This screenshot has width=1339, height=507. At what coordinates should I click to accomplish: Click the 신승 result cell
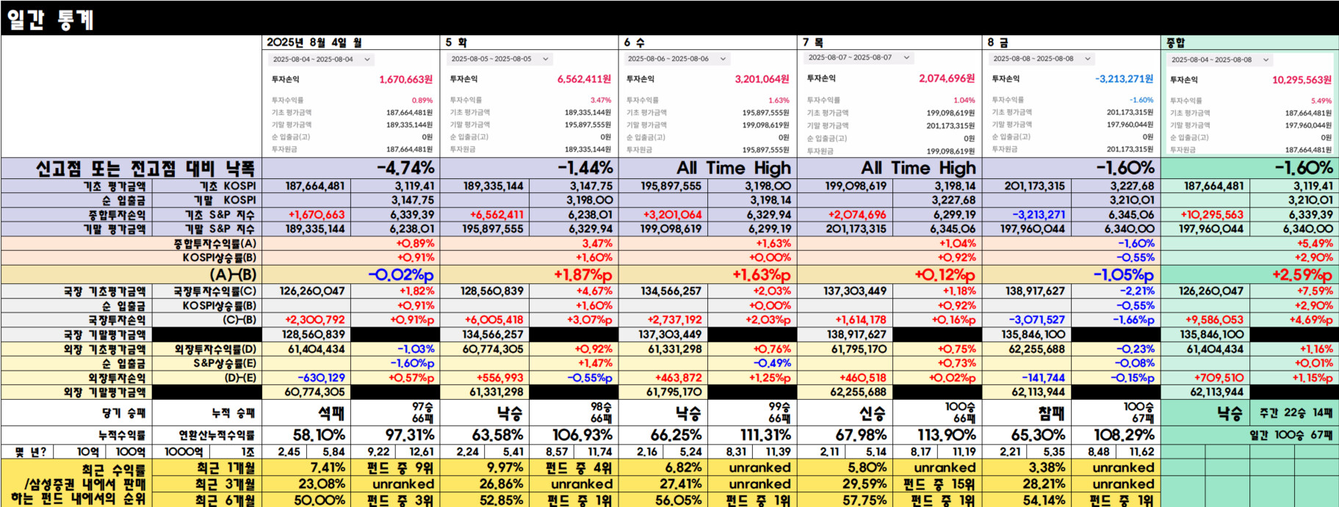pos(872,413)
